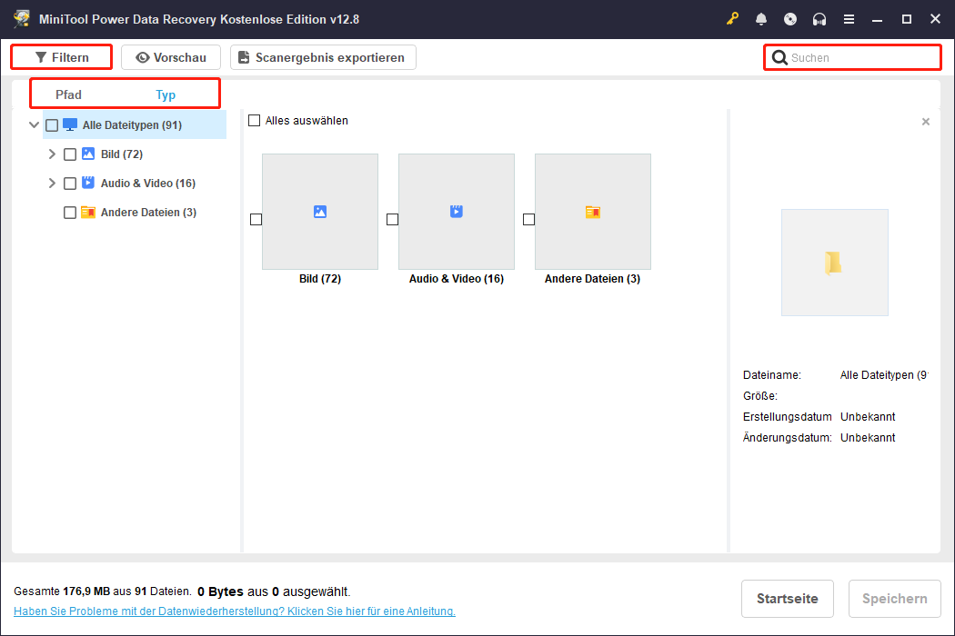
Task: Select the Typ tab
Action: [166, 94]
